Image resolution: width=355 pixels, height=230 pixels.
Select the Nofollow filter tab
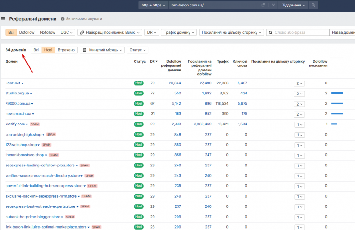click(47, 33)
